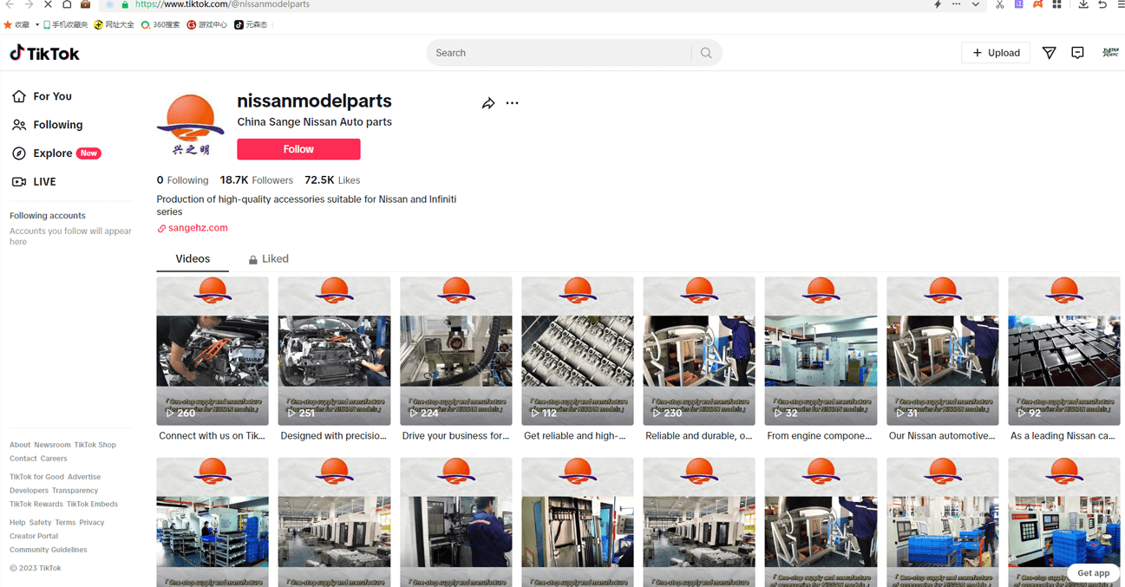The image size is (1125, 587).
Task: Open the 收藏 favorites star bookmark
Action: click(x=16, y=25)
